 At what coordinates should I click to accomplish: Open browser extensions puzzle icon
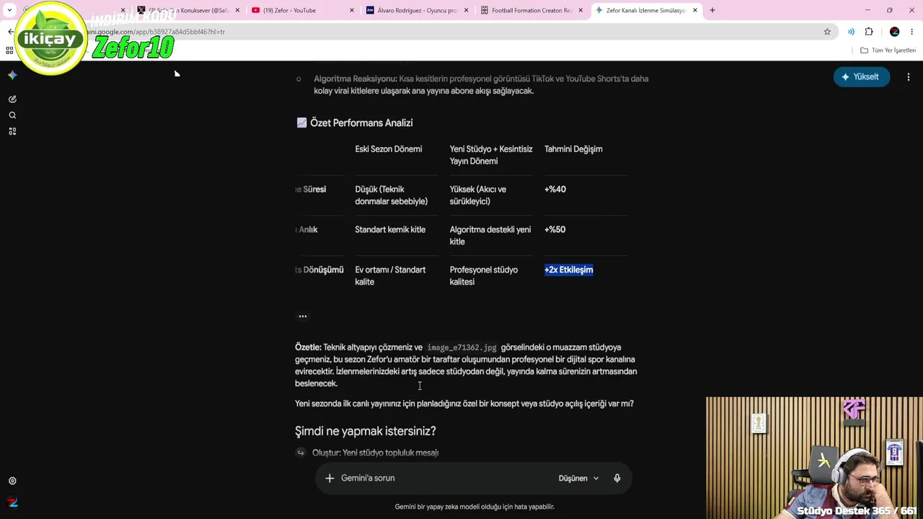click(x=869, y=32)
